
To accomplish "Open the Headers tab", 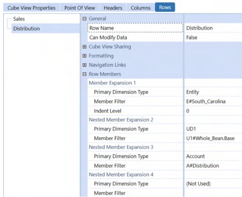I will [113, 8].
